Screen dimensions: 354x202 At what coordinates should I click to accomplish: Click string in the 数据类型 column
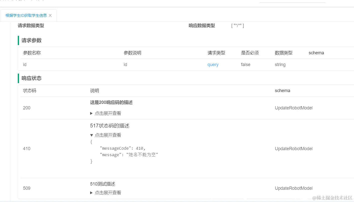click(x=280, y=65)
